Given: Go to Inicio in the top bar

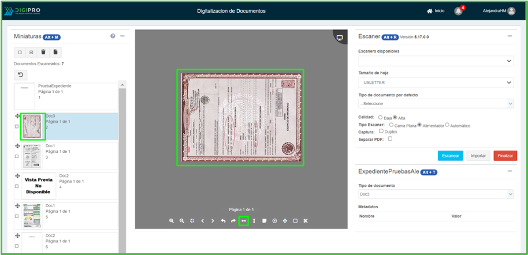Looking at the screenshot, I should pos(436,11).
